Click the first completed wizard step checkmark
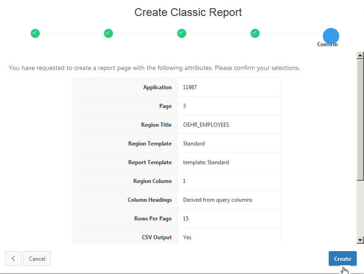The width and height of the screenshot is (364, 274). pyautogui.click(x=35, y=33)
